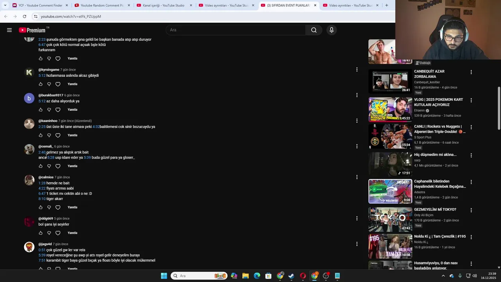Dislike the comment by @burakbas9317
Viewport: 501px width, 282px height.
coord(49,110)
